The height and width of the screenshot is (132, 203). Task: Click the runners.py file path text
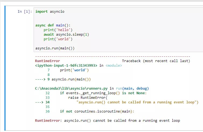click(x=71, y=89)
